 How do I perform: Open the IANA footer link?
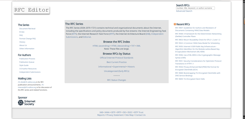[107, 112]
